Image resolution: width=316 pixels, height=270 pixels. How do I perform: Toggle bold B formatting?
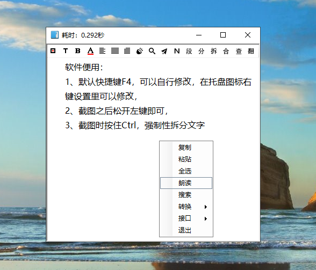tap(78, 51)
